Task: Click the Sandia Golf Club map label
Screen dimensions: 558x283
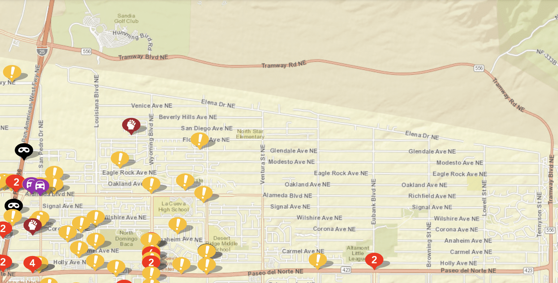Action: click(126, 18)
